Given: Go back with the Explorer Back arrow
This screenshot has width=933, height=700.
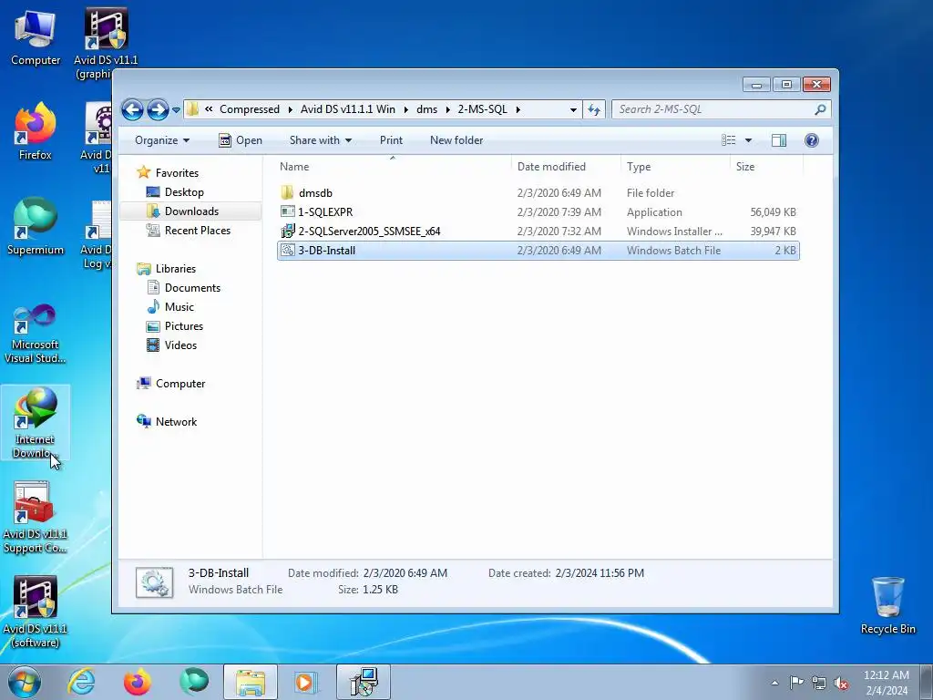Looking at the screenshot, I should [132, 109].
